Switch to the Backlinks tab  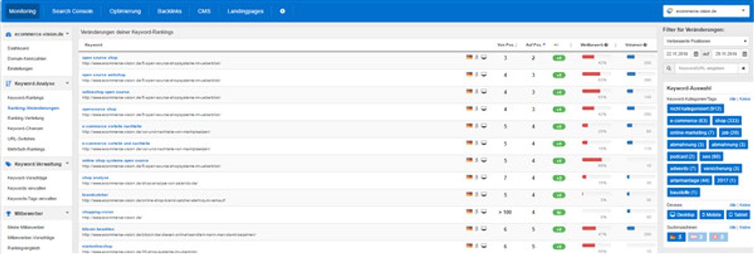(170, 11)
